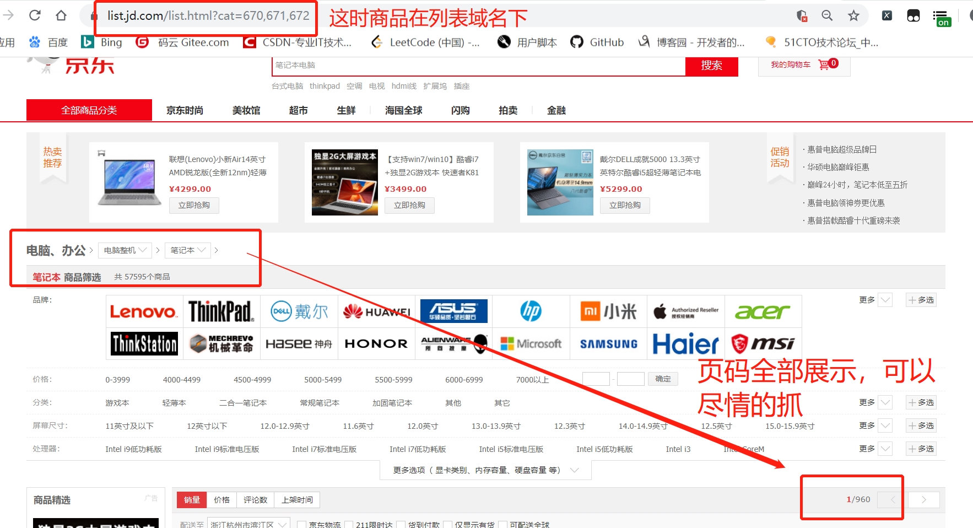Open 海囤全球 navigation item
Screen dimensions: 973x528
(x=403, y=110)
